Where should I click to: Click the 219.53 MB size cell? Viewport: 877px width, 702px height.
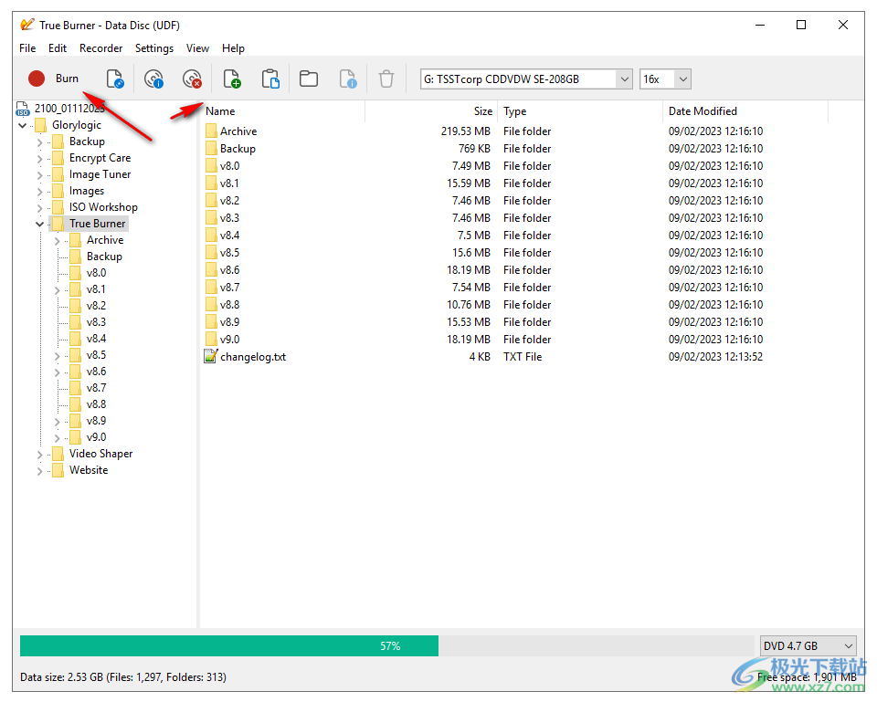tap(465, 131)
